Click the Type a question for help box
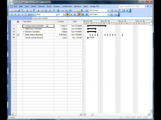This screenshot has width=161, height=120. 131,6
